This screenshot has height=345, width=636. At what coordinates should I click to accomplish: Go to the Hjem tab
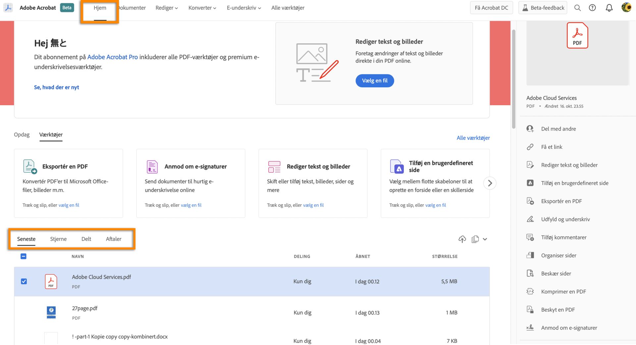click(x=100, y=8)
